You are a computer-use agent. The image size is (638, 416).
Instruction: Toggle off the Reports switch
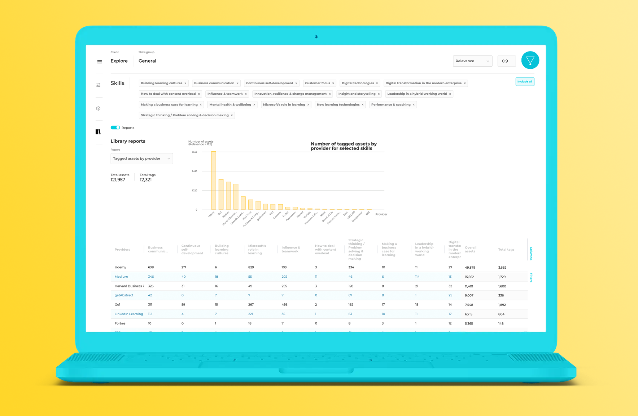coord(115,128)
